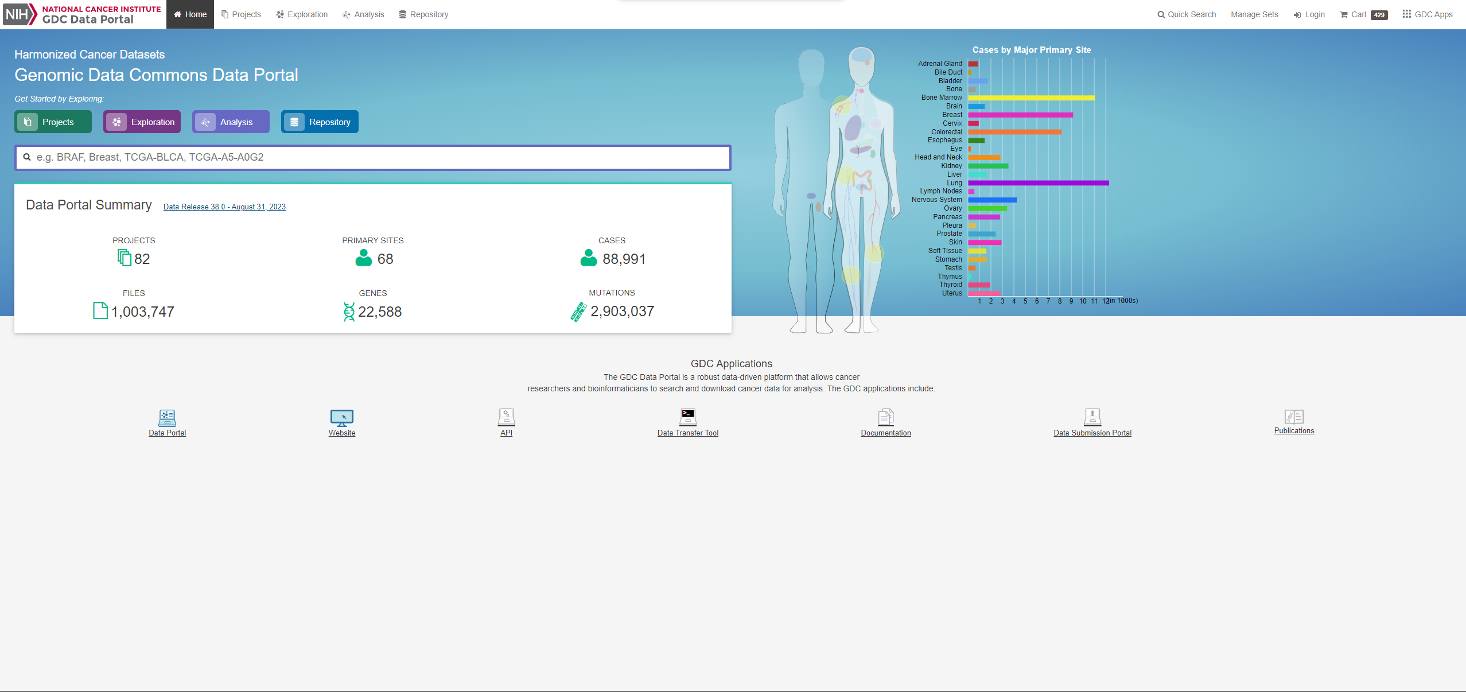This screenshot has height=692, width=1466.
Task: Open the Data Transfer Tool terminal icon
Action: pos(687,417)
